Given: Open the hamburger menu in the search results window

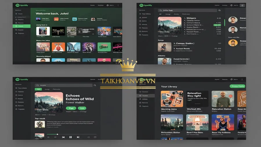Looking at the screenshot, I should click(242, 5).
